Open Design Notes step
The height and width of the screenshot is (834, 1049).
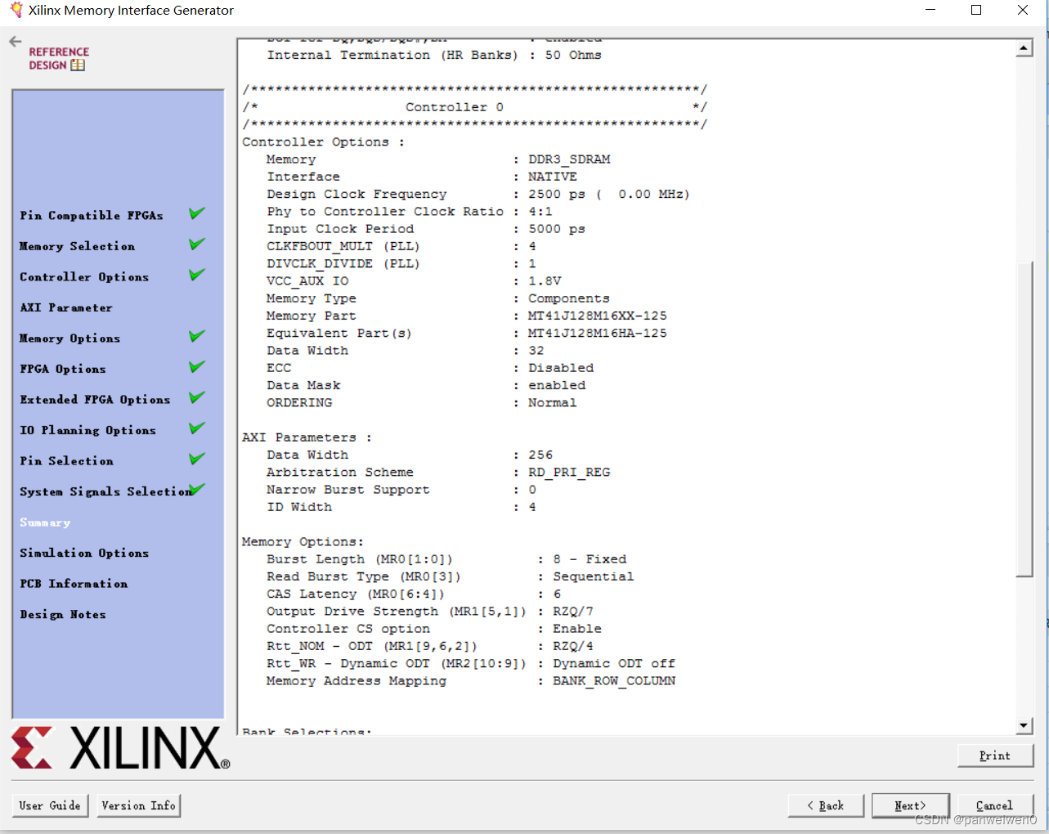tap(63, 614)
